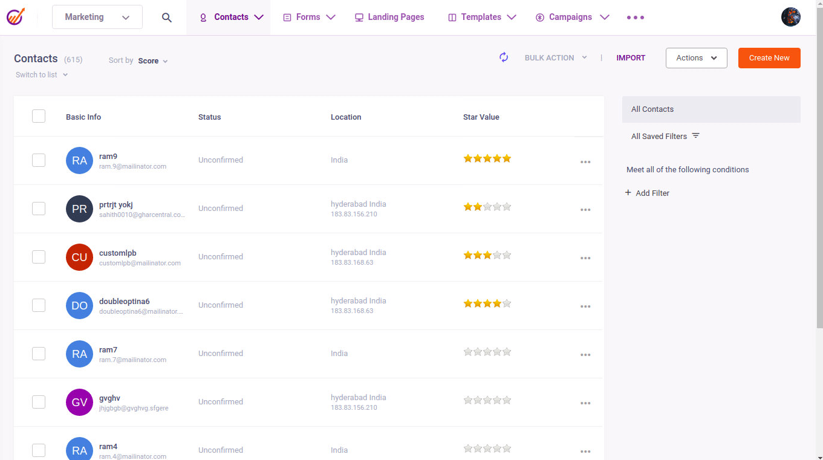The height and width of the screenshot is (460, 823).
Task: Open the Sort by Score dropdown
Action: click(152, 61)
